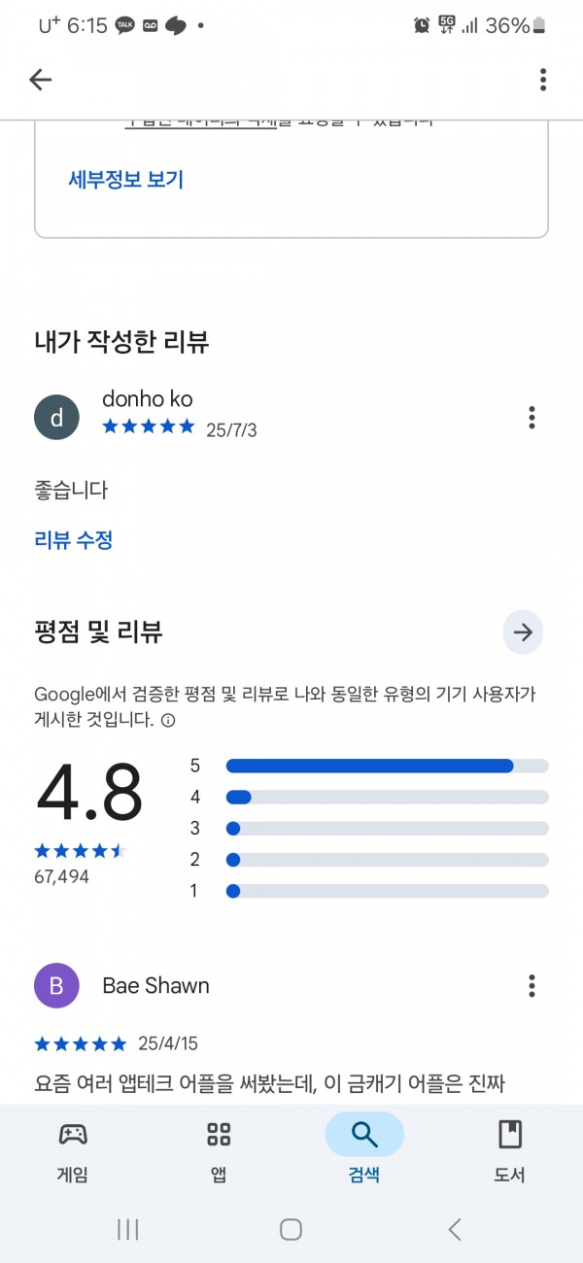Switch to the 도서 books tab
The height and width of the screenshot is (1263, 583).
[x=510, y=1151]
